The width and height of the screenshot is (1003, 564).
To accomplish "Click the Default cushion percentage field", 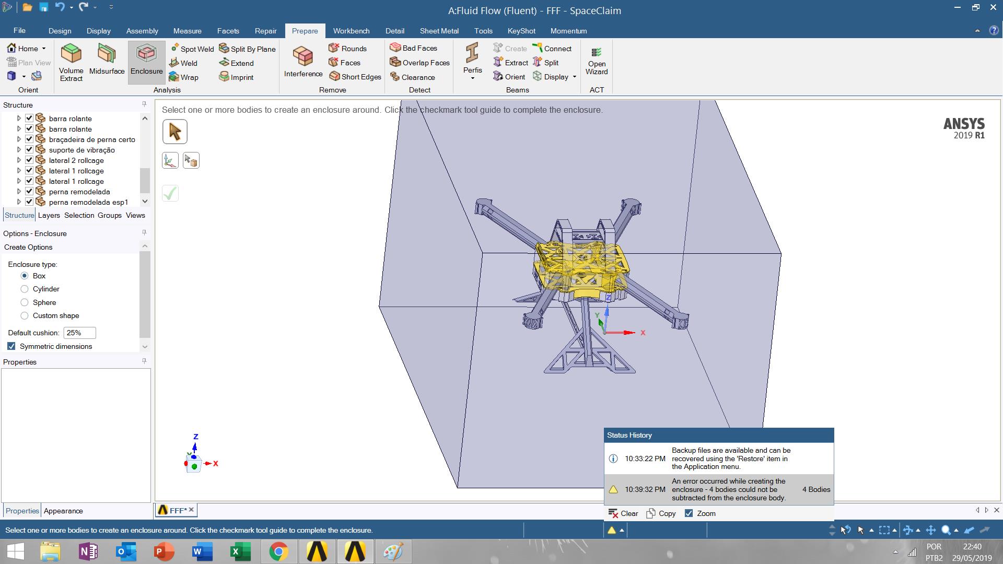I will tap(79, 333).
